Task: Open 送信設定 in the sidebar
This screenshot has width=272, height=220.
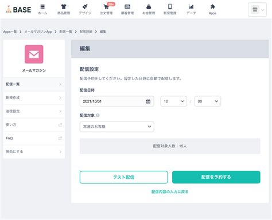Action: pyautogui.click(x=34, y=111)
